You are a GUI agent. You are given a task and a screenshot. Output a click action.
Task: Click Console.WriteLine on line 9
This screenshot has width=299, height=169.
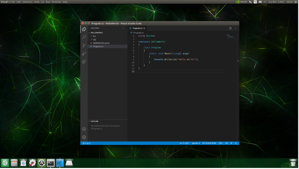tap(166, 59)
